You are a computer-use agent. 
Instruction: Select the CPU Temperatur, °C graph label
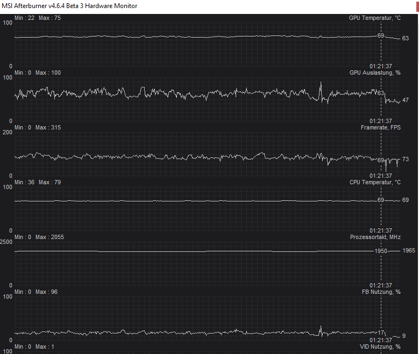point(375,182)
